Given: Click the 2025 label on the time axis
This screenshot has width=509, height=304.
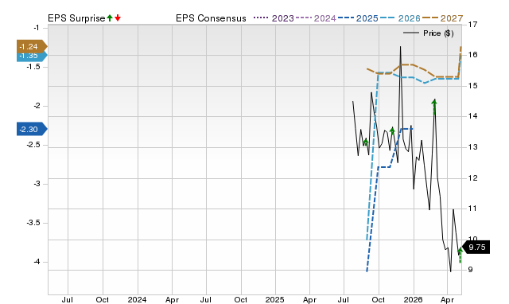Looking at the screenshot, I should 274,299.
